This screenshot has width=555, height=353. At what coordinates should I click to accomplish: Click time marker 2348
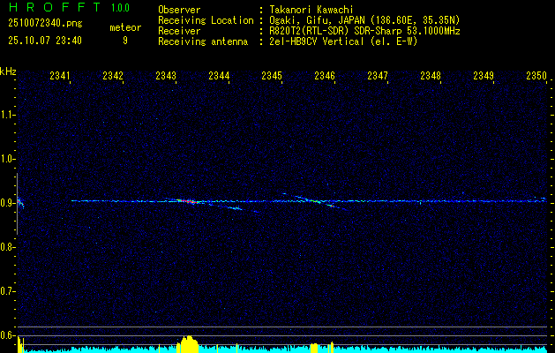tap(431, 76)
